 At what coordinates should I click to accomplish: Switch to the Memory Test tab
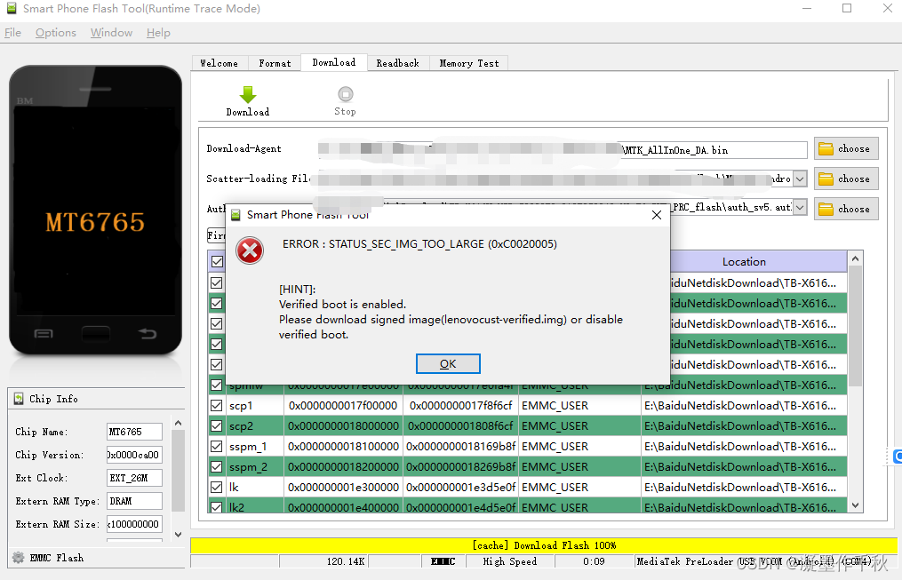[x=469, y=63]
